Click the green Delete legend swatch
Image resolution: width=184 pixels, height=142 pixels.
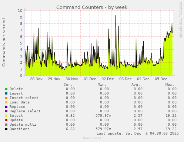6,89
